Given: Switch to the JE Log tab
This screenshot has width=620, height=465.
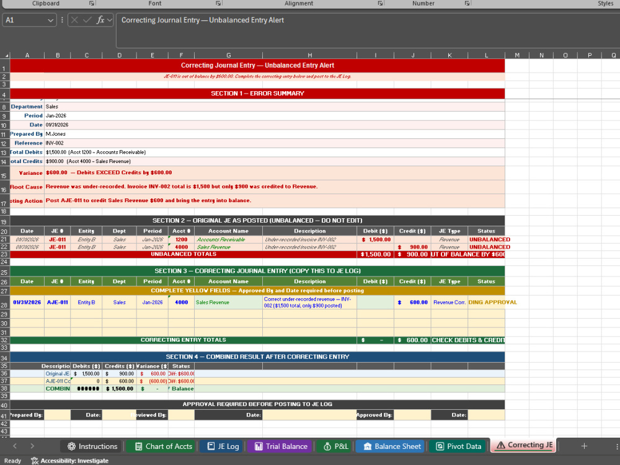Looking at the screenshot, I should click(223, 446).
